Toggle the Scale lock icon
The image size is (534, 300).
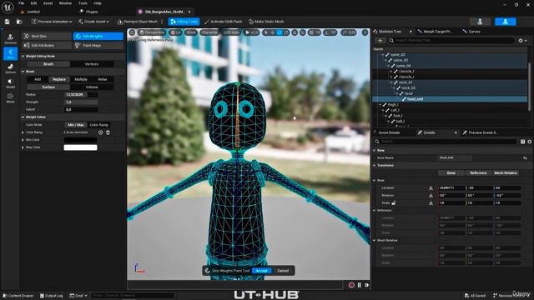pos(394,203)
